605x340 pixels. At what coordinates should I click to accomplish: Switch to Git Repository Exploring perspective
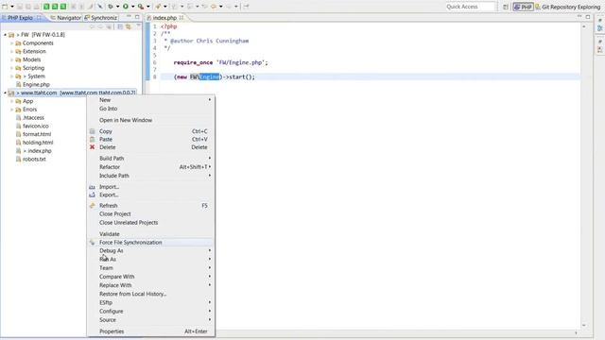point(567,7)
